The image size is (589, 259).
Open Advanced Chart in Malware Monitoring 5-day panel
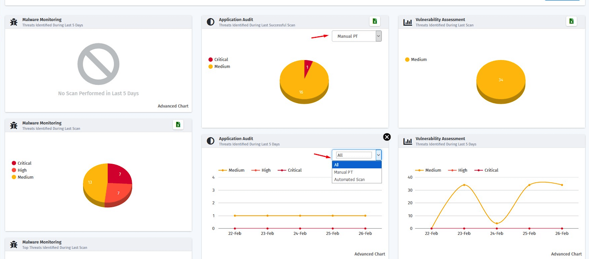[173, 106]
